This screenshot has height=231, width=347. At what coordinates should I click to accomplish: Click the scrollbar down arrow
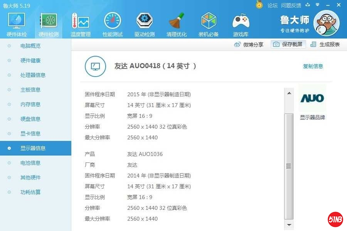pyautogui.click(x=289, y=225)
